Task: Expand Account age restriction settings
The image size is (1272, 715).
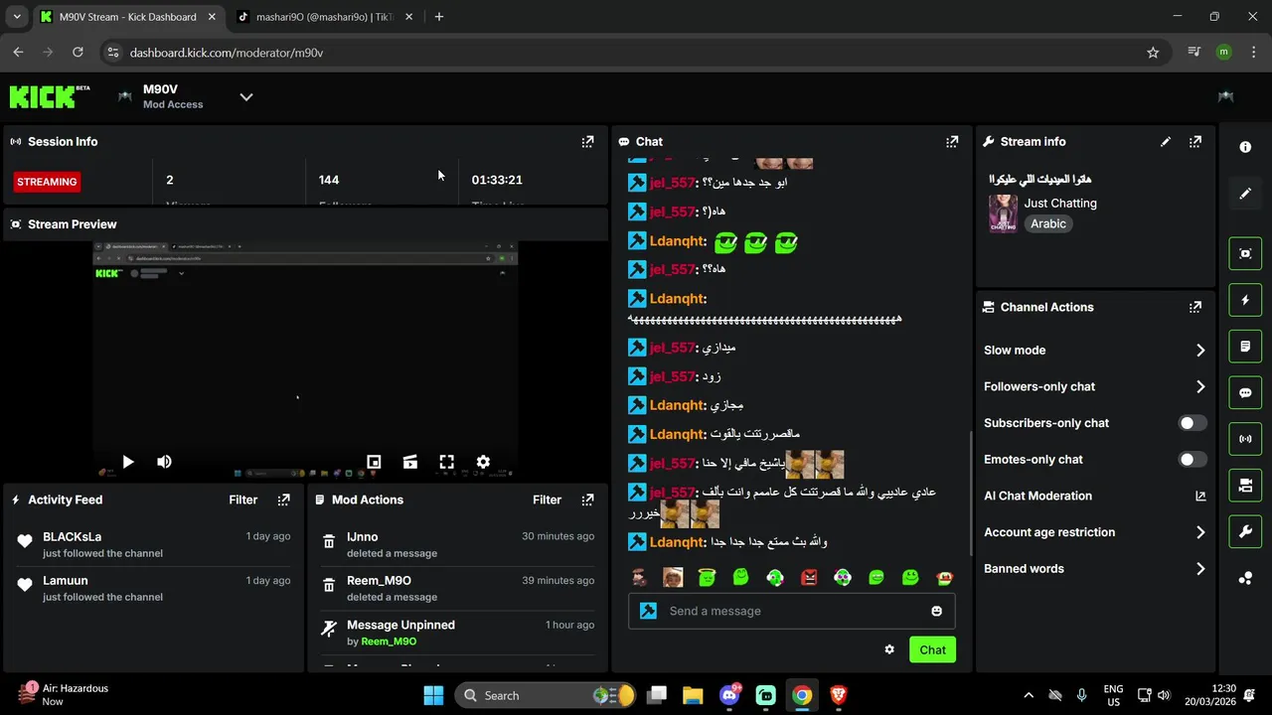Action: coord(1094,532)
